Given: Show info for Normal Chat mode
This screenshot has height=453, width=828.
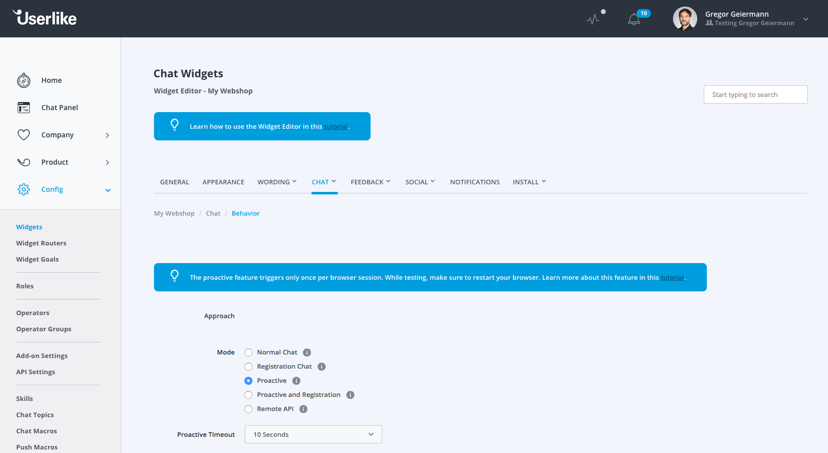Looking at the screenshot, I should 307,353.
